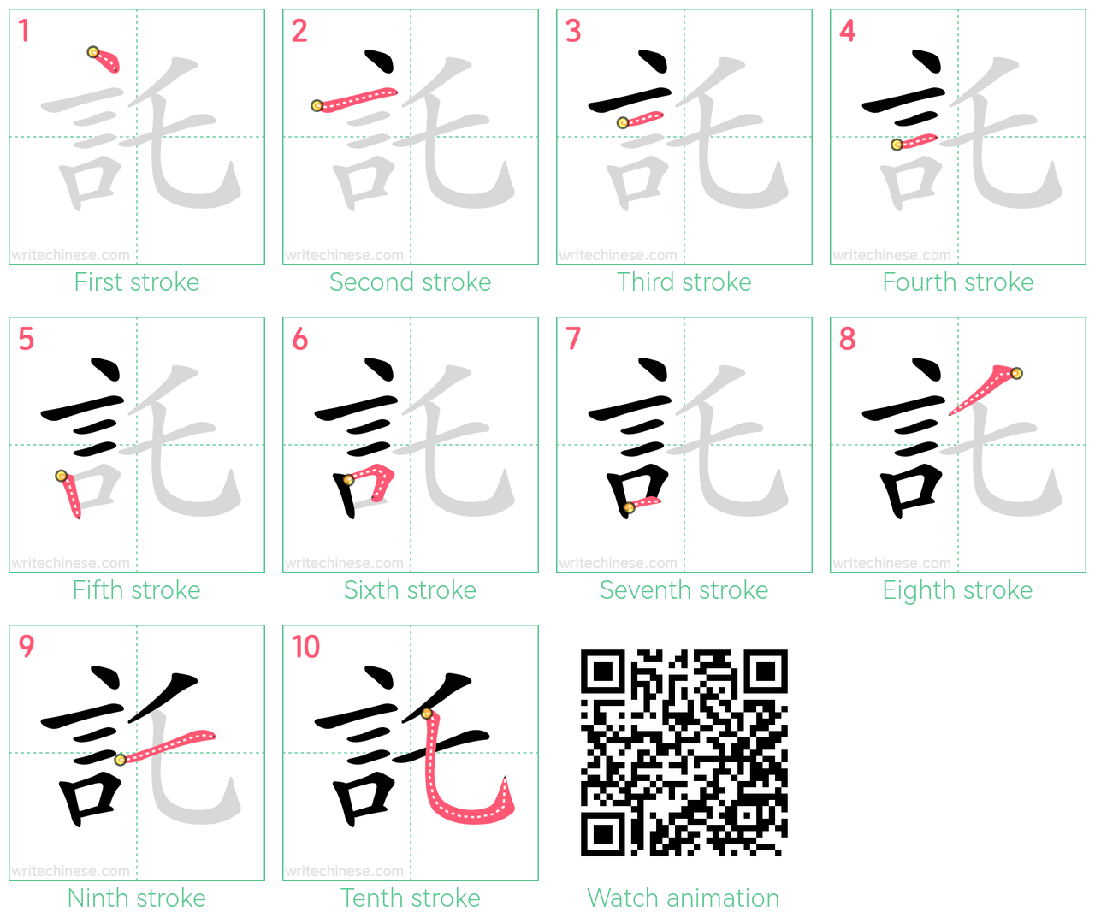Click the Fifth stroke caption

[x=137, y=589]
